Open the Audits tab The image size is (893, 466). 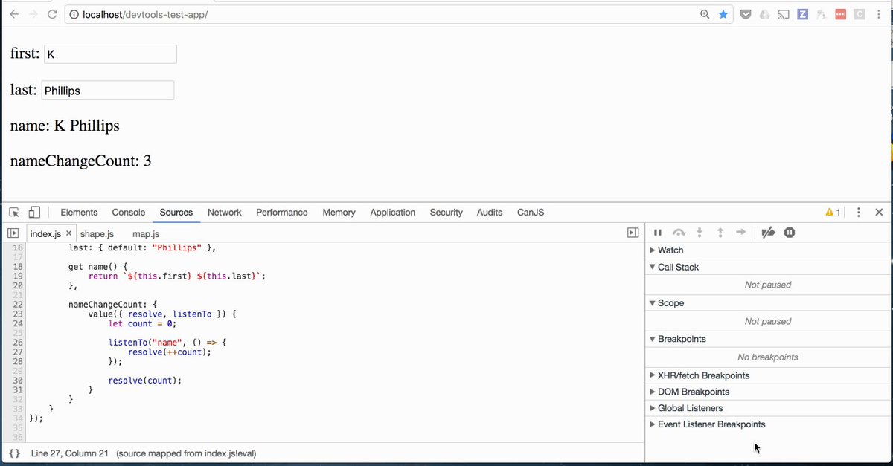[x=490, y=213]
